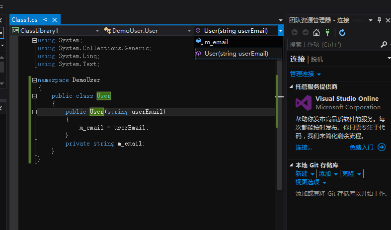This screenshot has width=391, height=230.
Task: Open the 克隆 repository dropdown
Action: coord(352,174)
